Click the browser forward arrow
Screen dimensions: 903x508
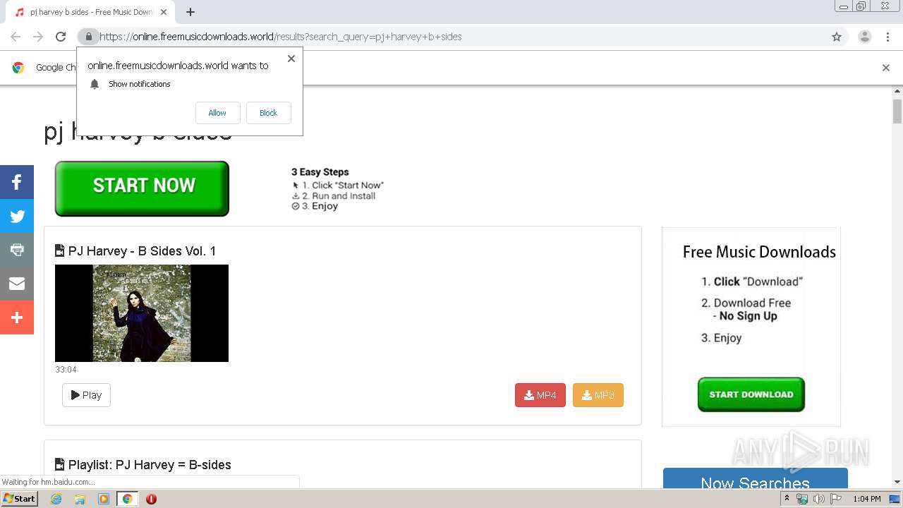38,37
